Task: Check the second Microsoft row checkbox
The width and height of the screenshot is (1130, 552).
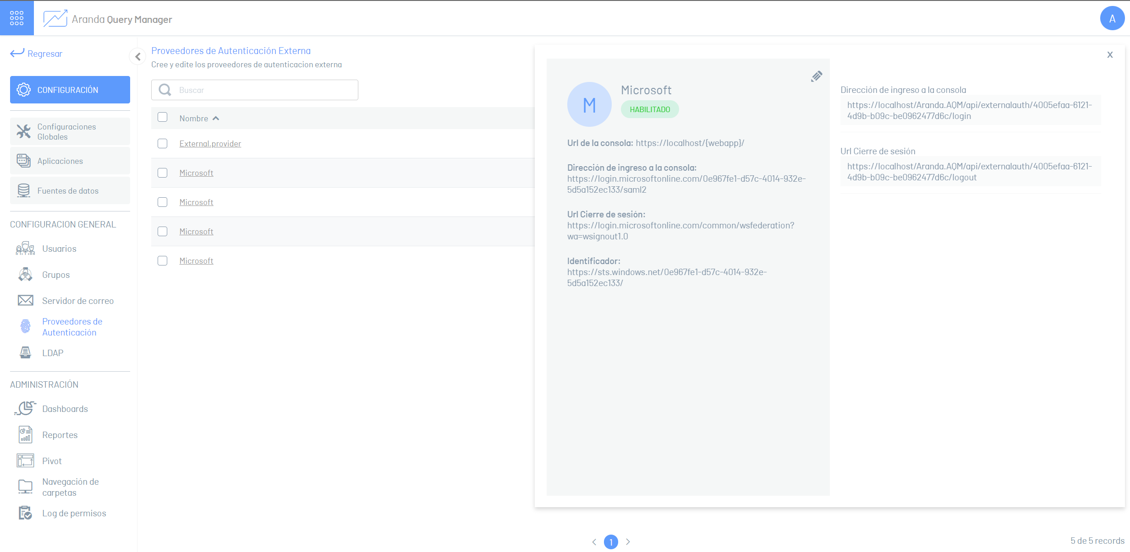Action: coord(162,202)
